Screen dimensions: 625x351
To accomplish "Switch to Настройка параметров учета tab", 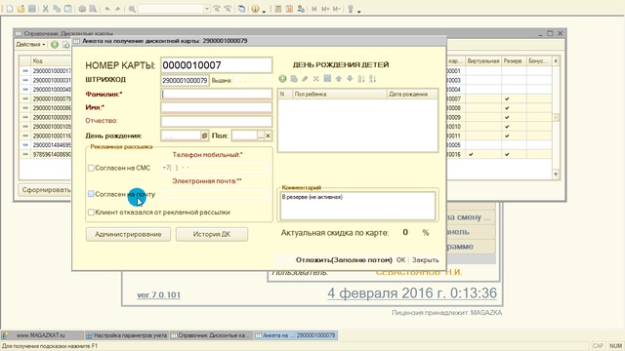I will click(127, 335).
